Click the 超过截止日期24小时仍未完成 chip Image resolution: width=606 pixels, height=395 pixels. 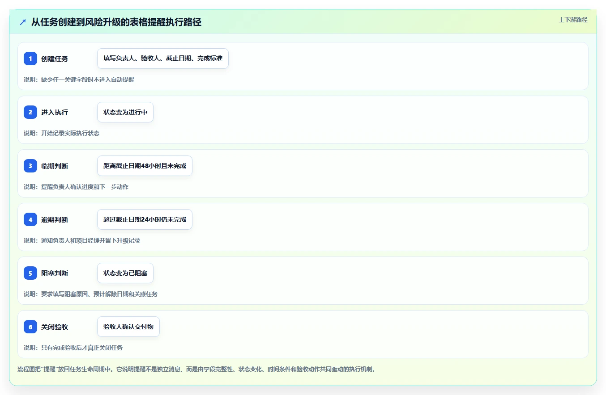[145, 219]
